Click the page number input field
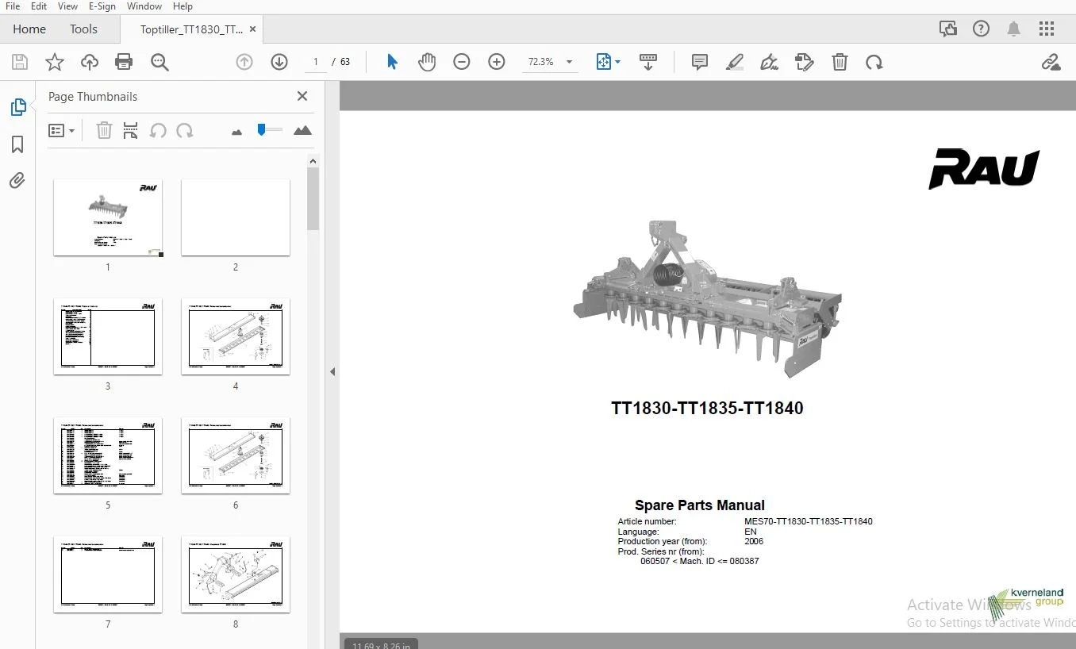The width and height of the screenshot is (1076, 649). tap(315, 62)
